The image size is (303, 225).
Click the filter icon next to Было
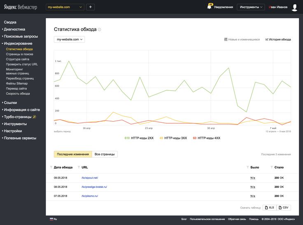click(247, 167)
